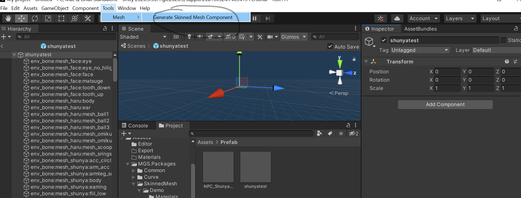Select the Transform tool
The width and height of the screenshot is (521, 198).
[75, 18]
